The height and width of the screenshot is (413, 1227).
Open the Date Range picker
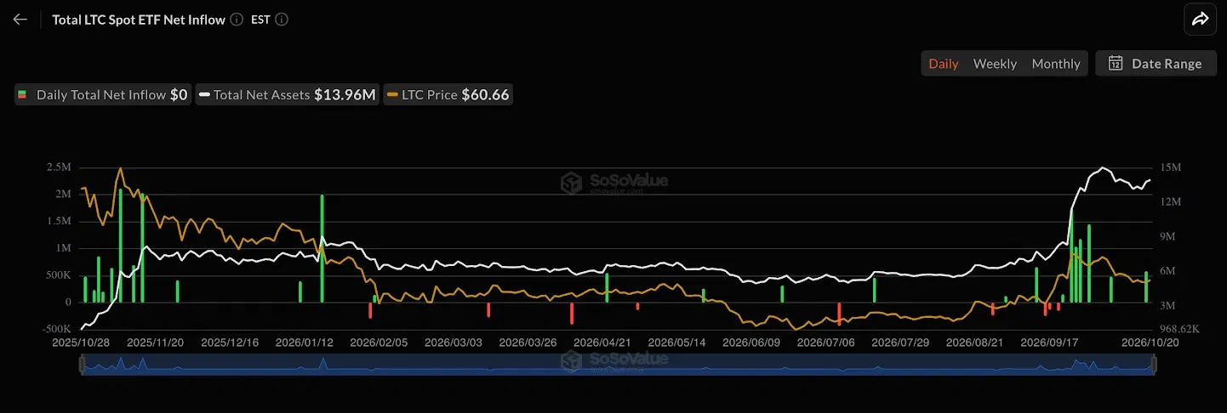(x=1155, y=64)
